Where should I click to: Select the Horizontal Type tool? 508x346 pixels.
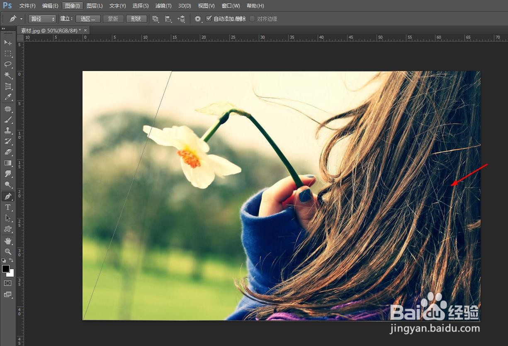click(8, 207)
